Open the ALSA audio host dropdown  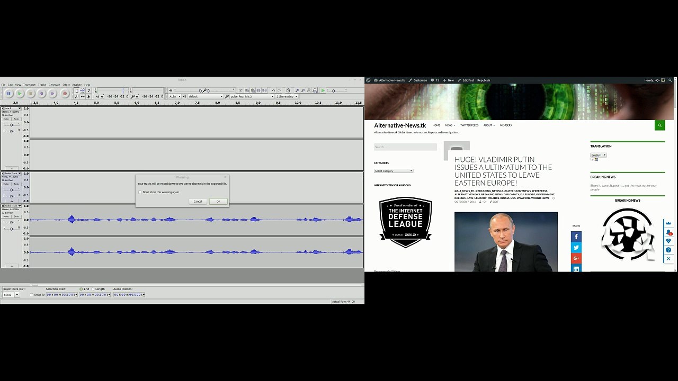[x=175, y=96]
